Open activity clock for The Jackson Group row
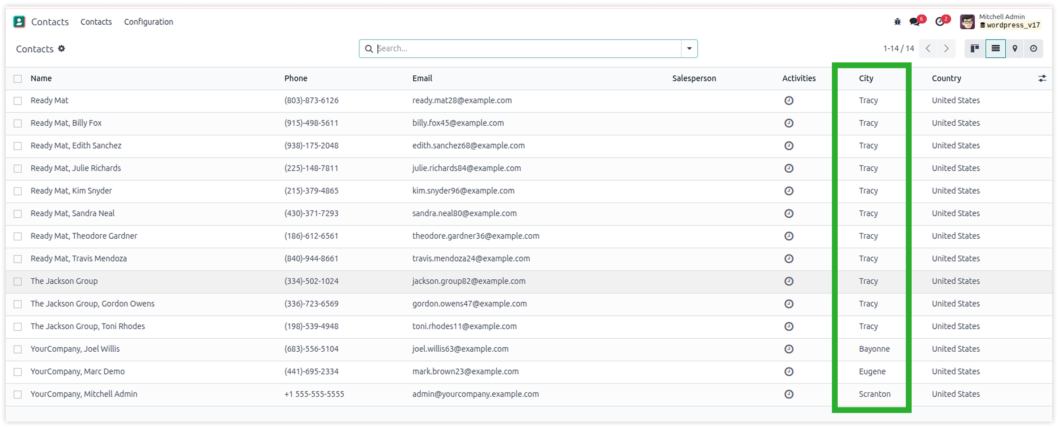The width and height of the screenshot is (1058, 427). tap(788, 281)
